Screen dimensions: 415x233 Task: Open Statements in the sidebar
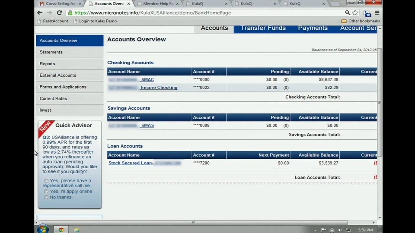pos(70,52)
